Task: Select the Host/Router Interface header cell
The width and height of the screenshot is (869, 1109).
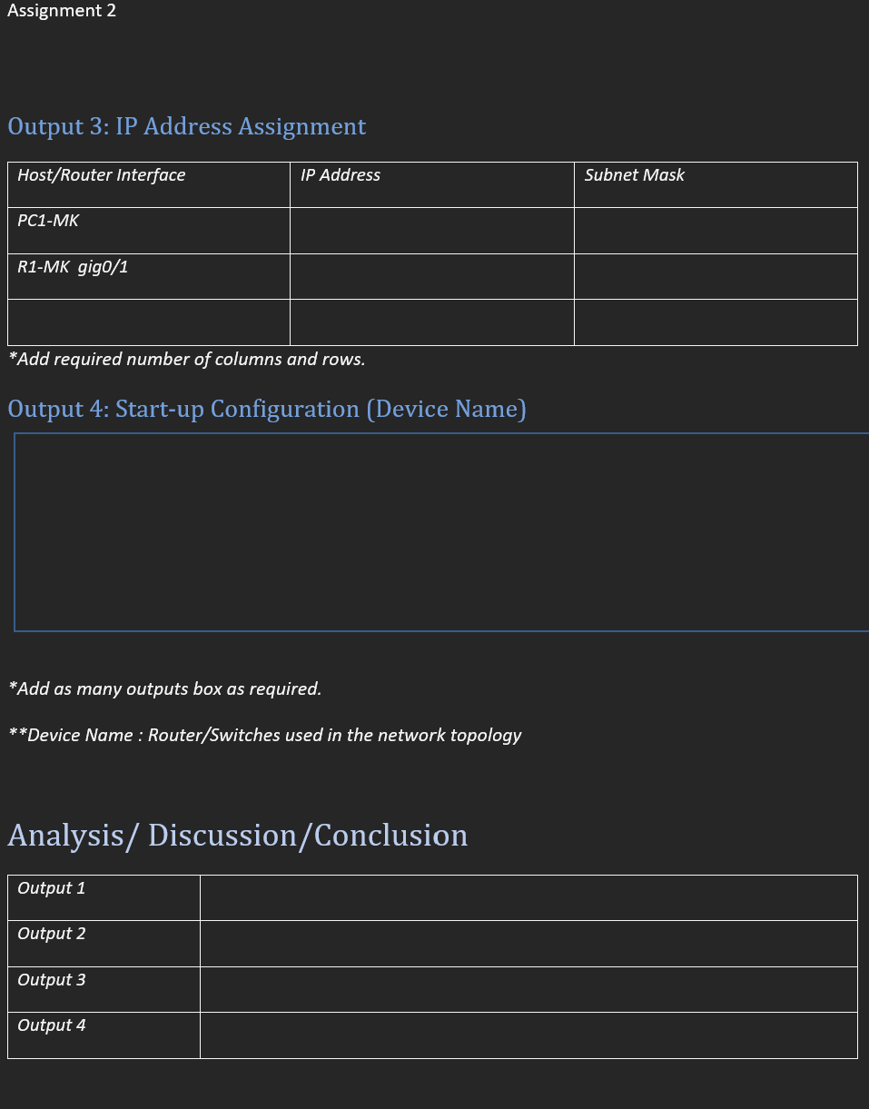Action: tap(102, 175)
